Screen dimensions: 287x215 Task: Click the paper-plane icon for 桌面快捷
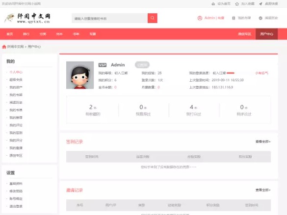(261, 4)
